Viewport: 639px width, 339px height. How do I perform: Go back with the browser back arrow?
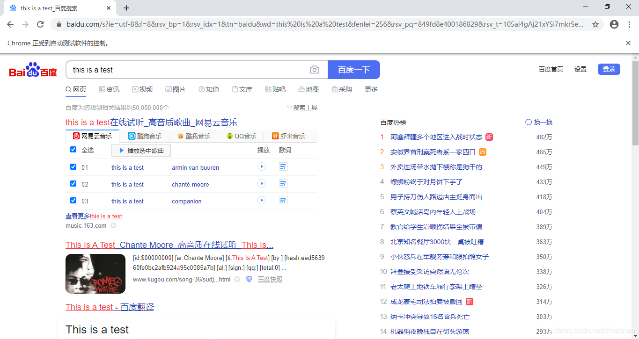[x=10, y=24]
